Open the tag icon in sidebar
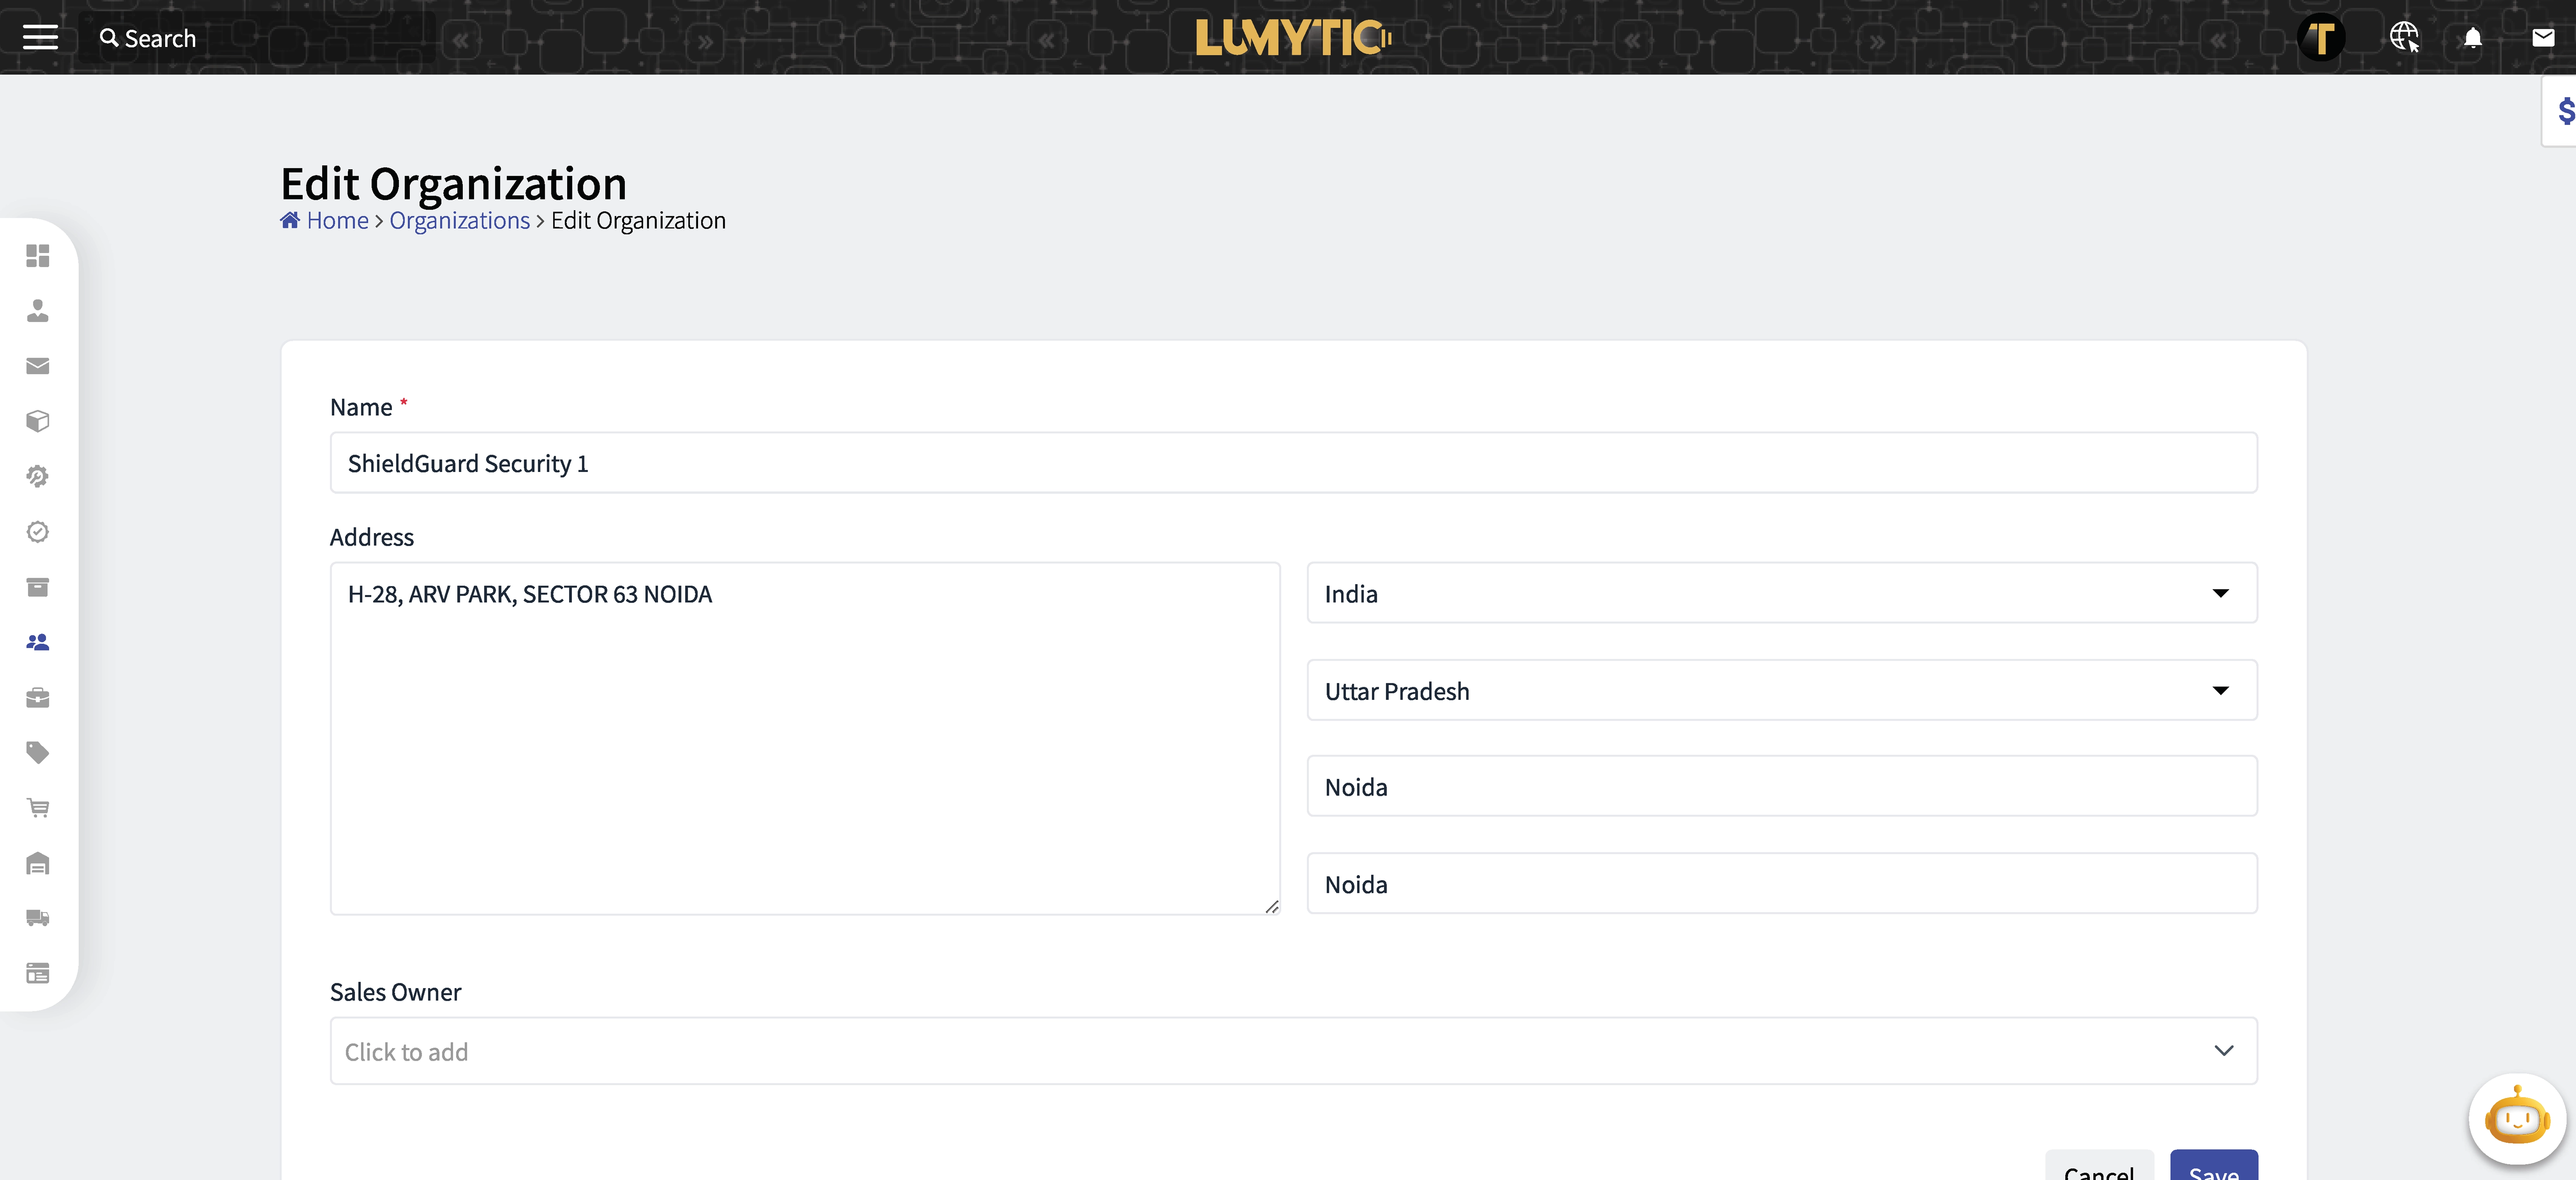The width and height of the screenshot is (2576, 1180). pyautogui.click(x=38, y=753)
